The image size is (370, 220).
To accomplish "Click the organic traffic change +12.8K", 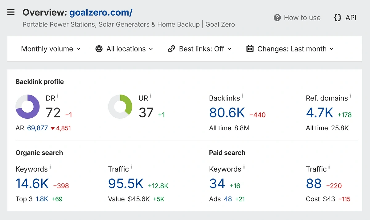I will pos(158,186).
